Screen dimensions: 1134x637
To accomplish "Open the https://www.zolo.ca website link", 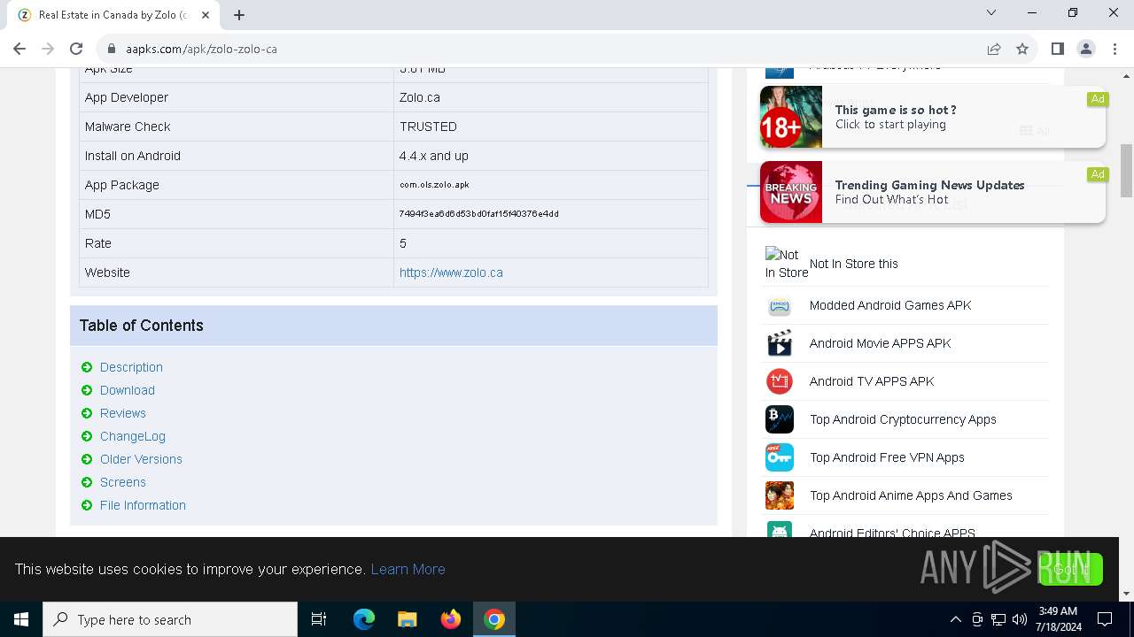I will tap(451, 272).
